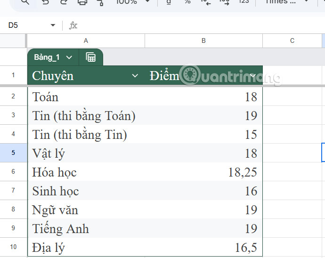Select row header 2

coord(13,97)
